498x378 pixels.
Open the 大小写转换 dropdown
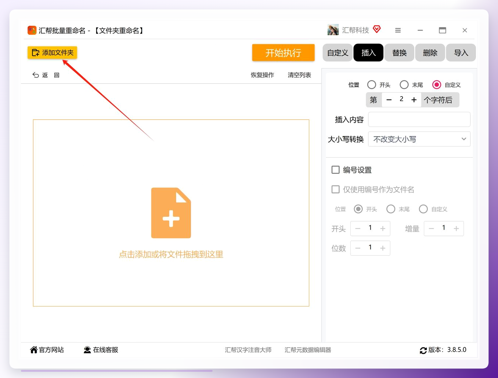tap(419, 139)
